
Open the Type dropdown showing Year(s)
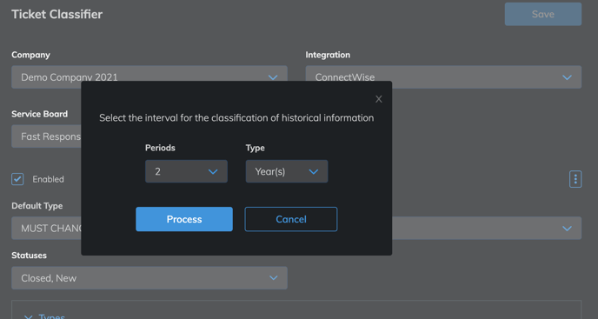[x=287, y=171]
